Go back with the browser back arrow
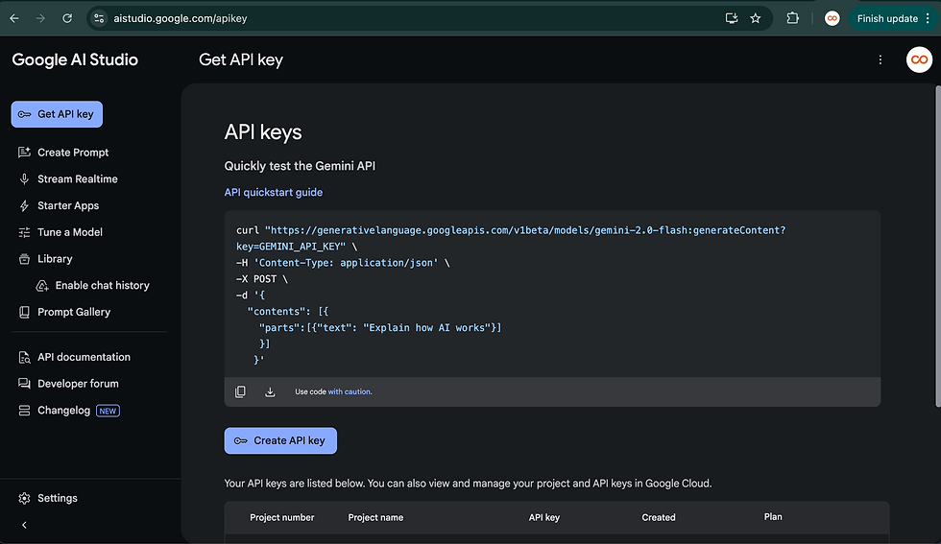The image size is (941, 544). pyautogui.click(x=14, y=18)
